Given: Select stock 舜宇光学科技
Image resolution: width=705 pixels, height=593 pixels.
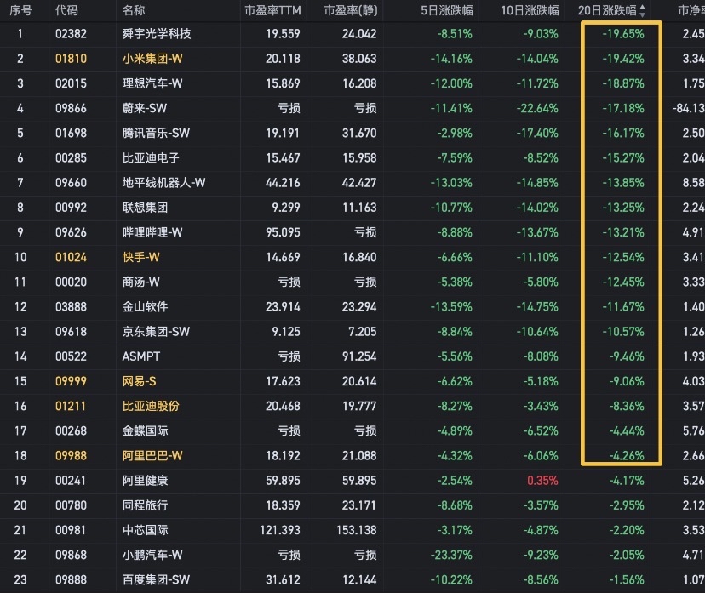Looking at the screenshot, I should pos(157,34).
